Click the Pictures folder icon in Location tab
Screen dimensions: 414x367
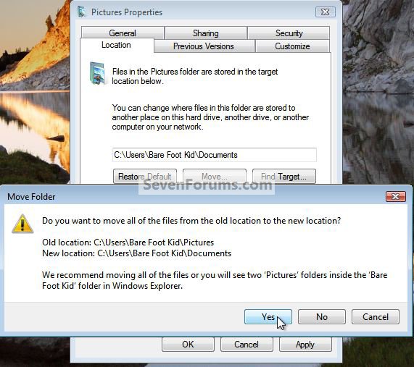pyautogui.click(x=98, y=73)
